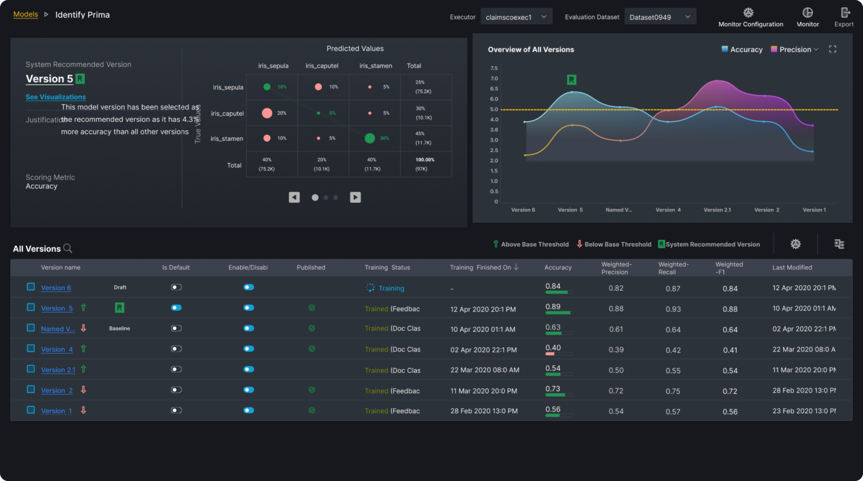Viewport: 863px width, 481px height.
Task: Click the search icon beside All Versions
Action: [67, 249]
